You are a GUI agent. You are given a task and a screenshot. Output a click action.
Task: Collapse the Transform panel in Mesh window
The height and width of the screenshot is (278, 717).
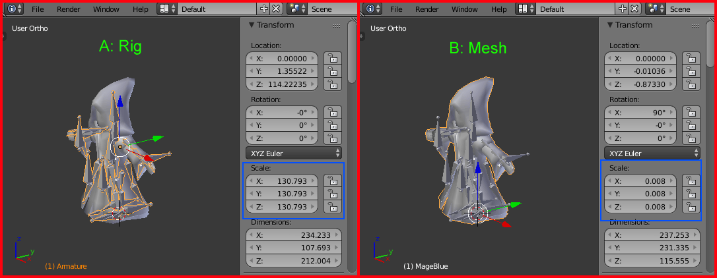pos(610,25)
